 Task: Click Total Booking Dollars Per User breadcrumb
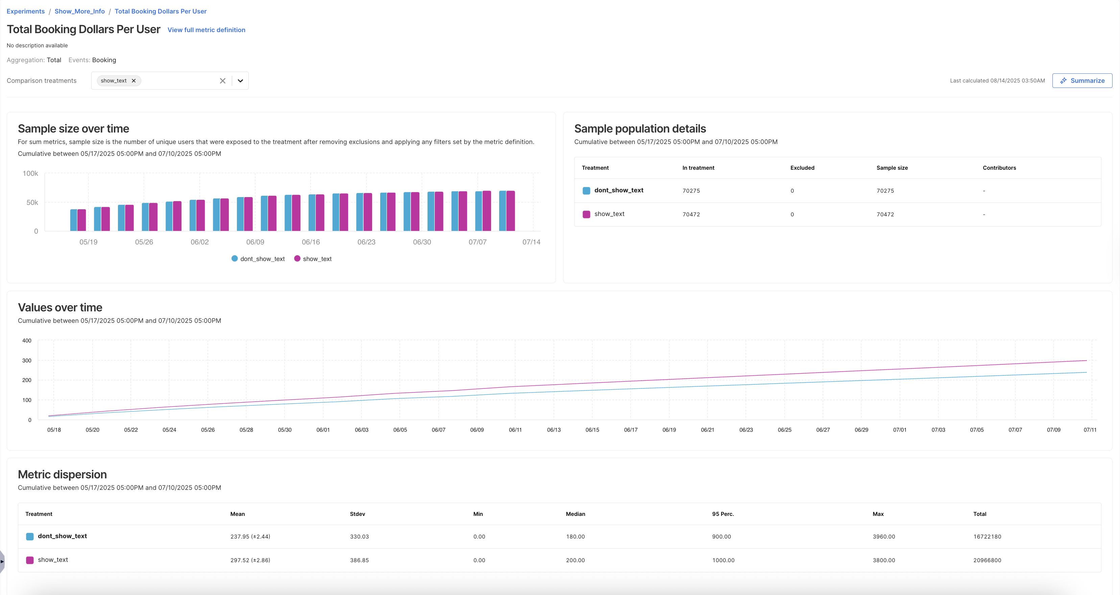tap(161, 11)
